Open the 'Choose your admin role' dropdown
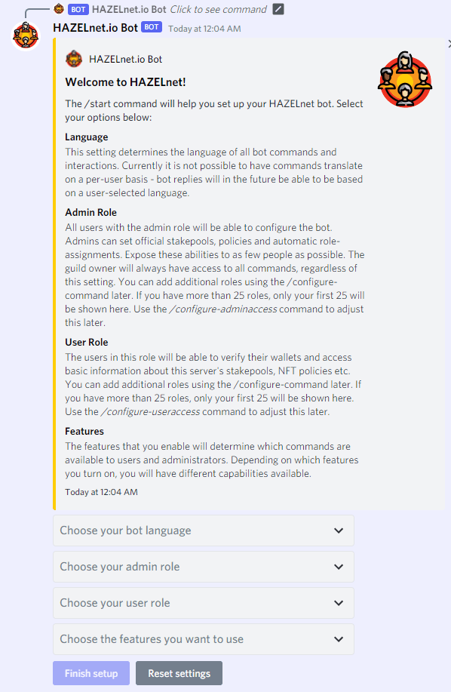Viewport: 451px width, 692px height. coord(203,567)
